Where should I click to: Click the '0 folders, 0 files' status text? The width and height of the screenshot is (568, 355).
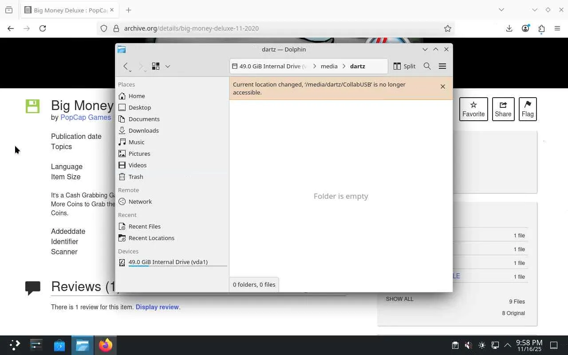pyautogui.click(x=254, y=284)
